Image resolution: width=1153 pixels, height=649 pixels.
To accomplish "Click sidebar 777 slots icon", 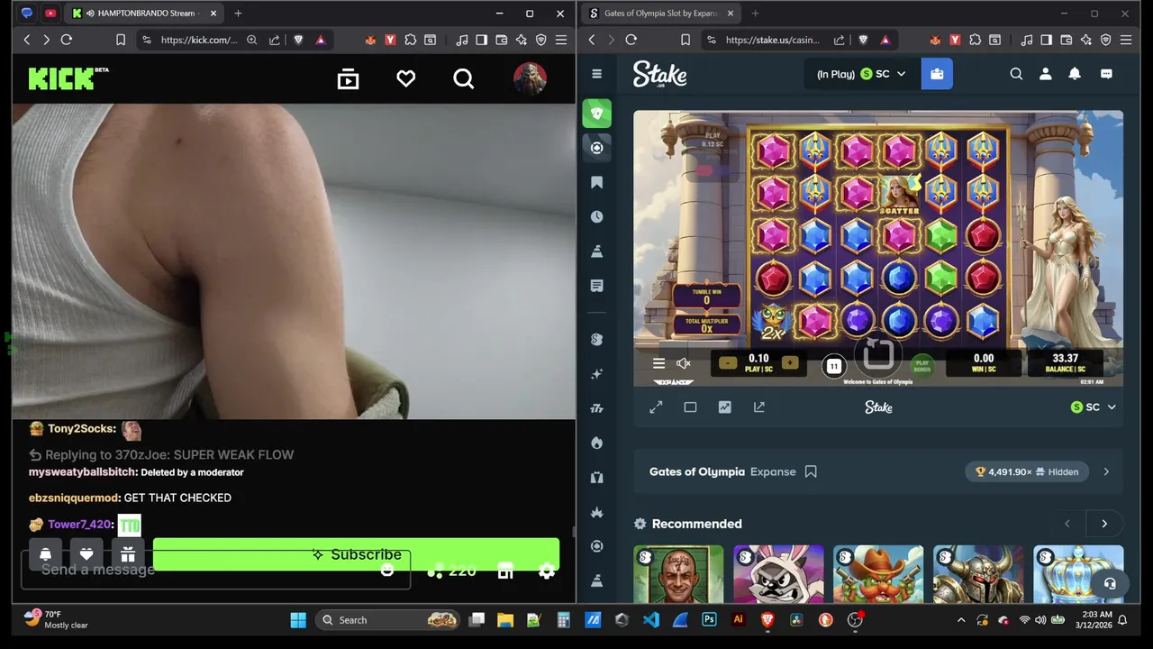I will [596, 408].
